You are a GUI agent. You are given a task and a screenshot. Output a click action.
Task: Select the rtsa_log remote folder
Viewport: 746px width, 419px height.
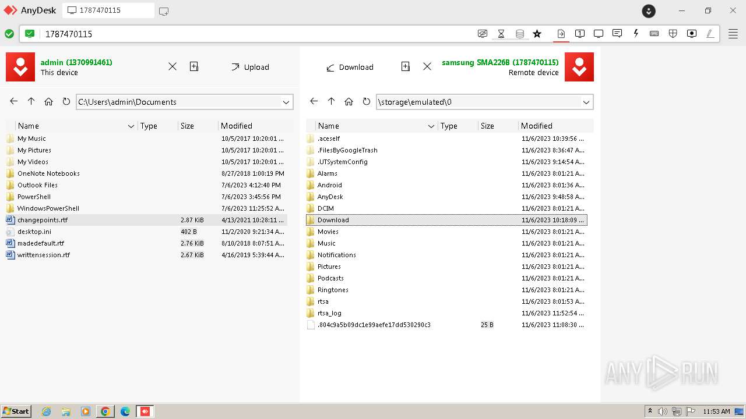(x=446, y=313)
